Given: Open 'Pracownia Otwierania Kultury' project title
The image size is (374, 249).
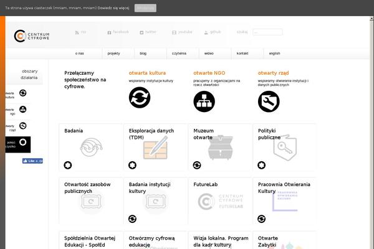Looking at the screenshot, I should click(x=284, y=188).
